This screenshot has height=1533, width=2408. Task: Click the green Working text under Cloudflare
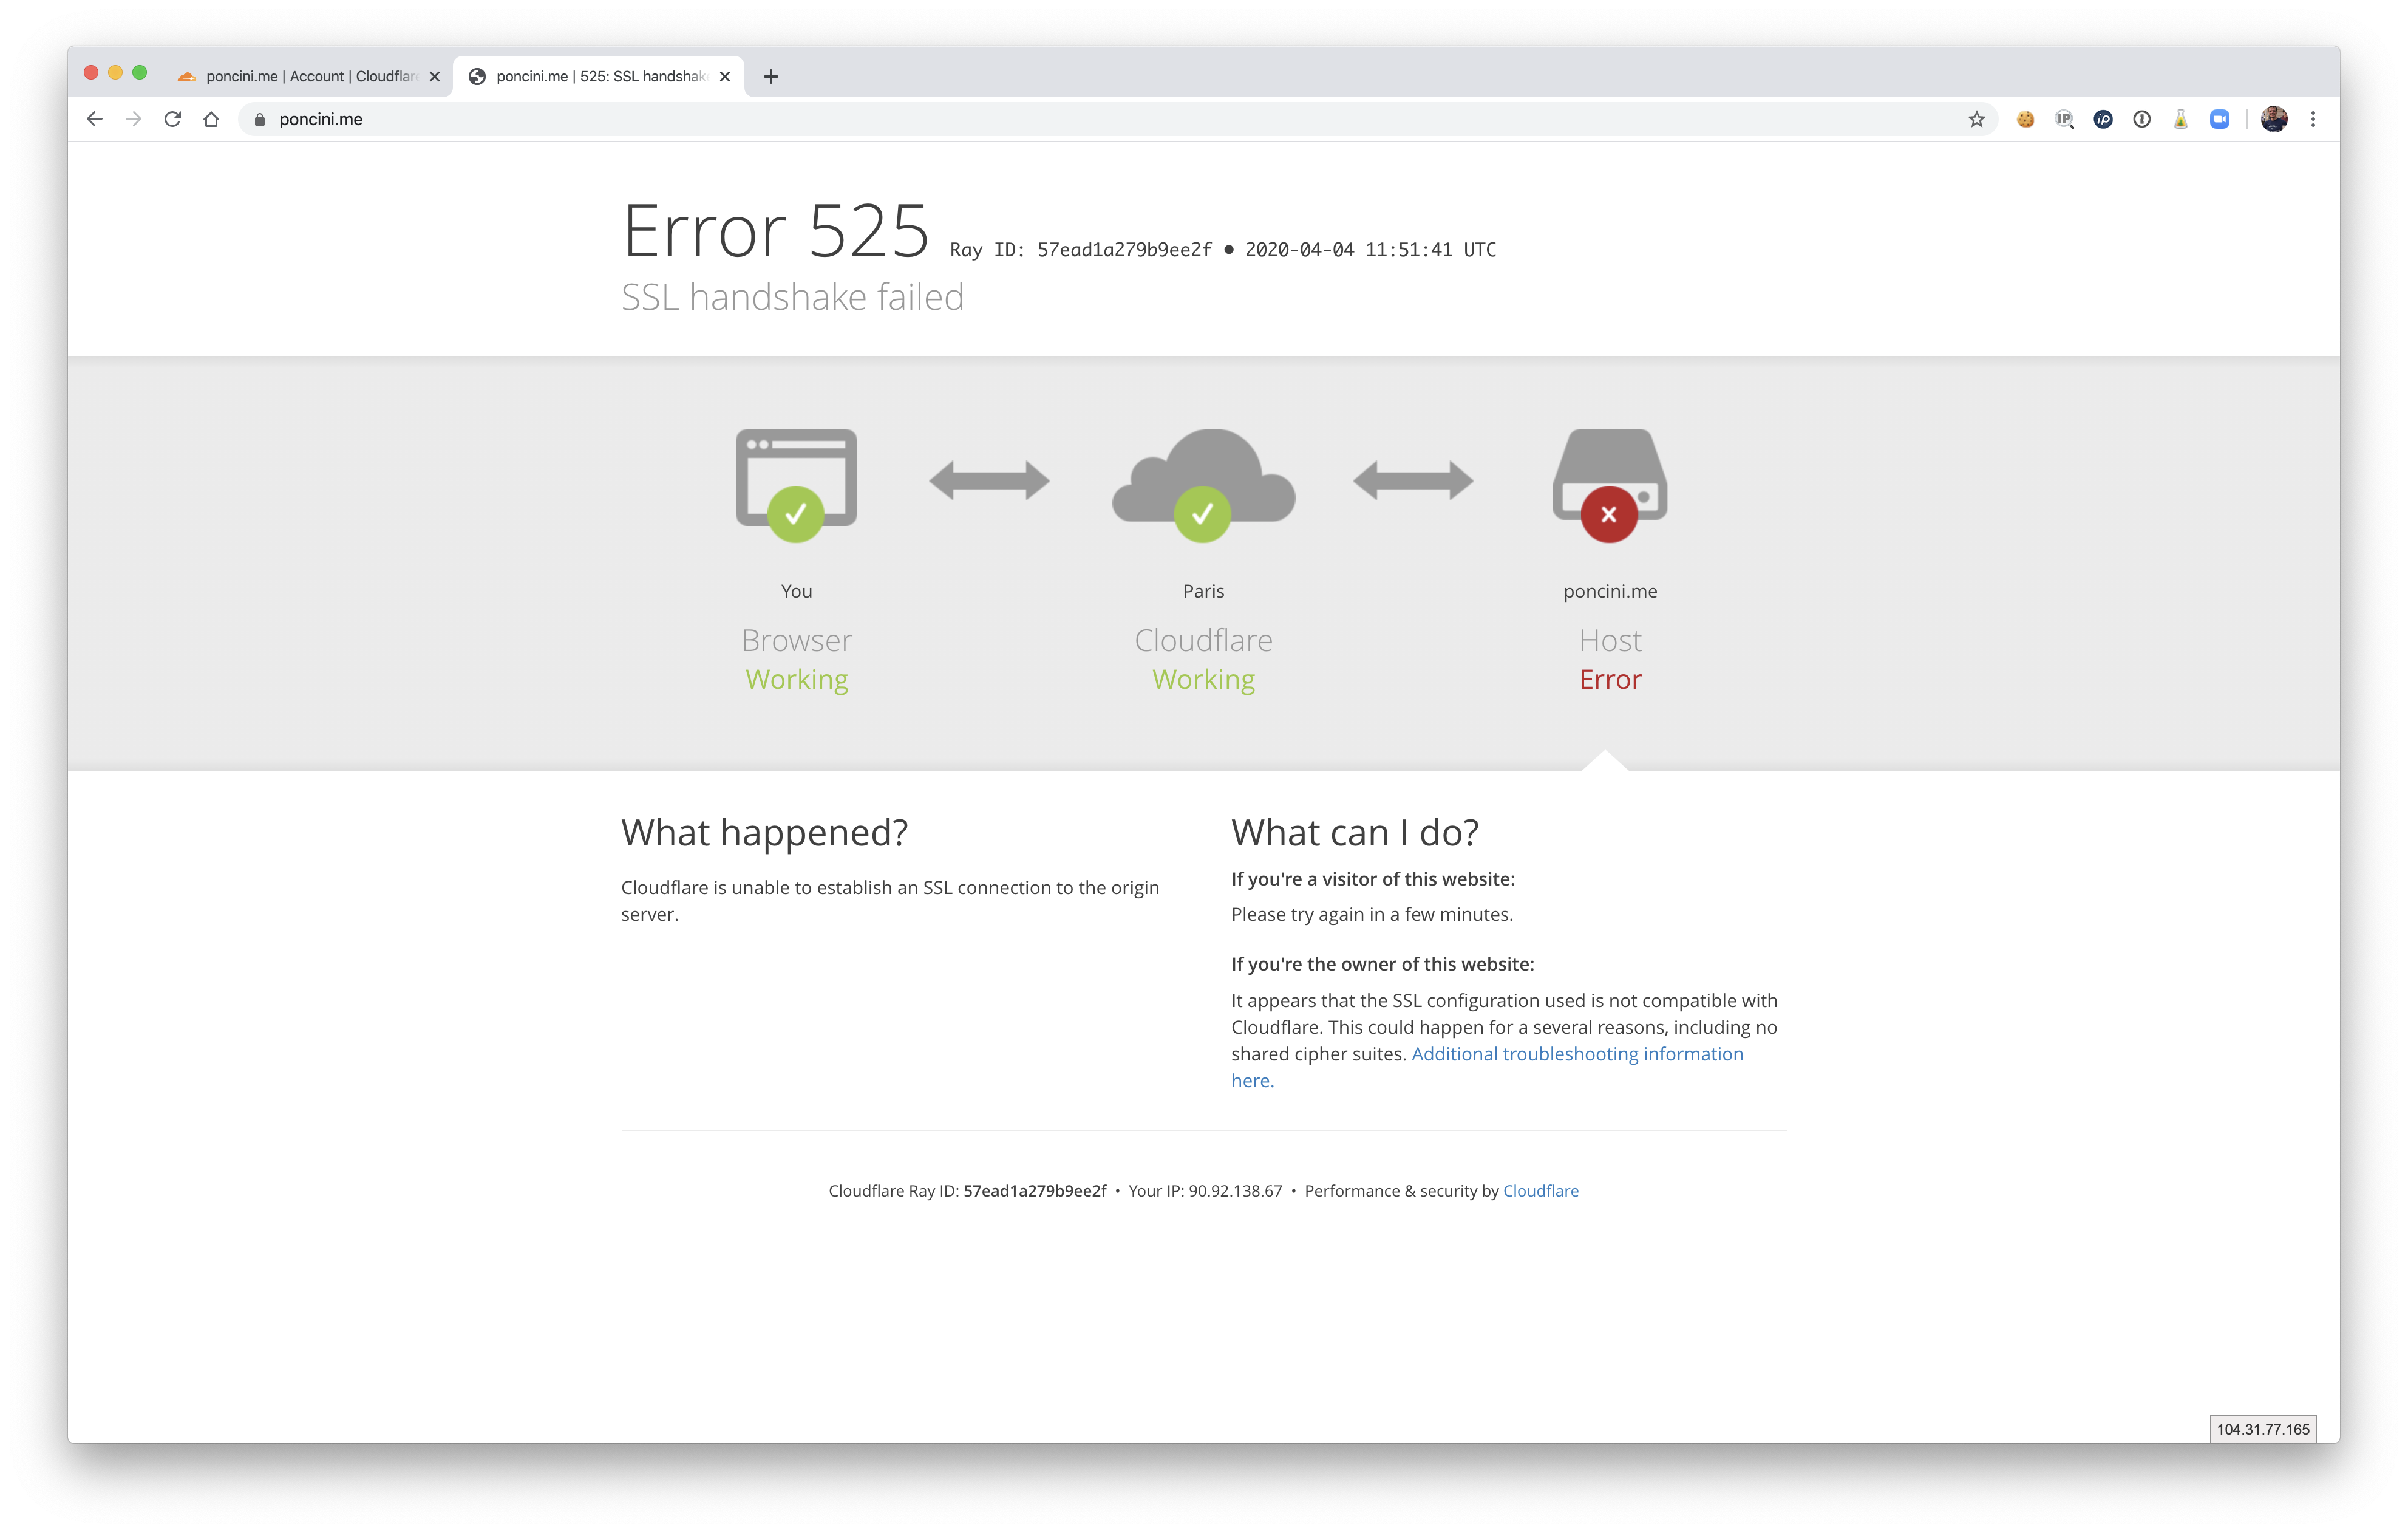[x=1203, y=680]
